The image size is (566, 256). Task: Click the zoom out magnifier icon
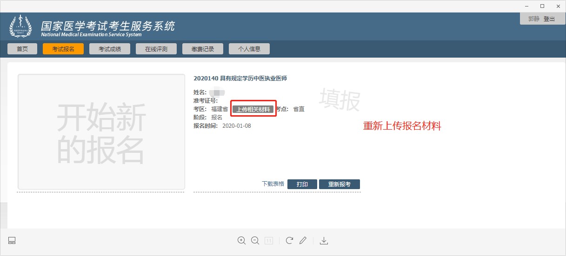pos(255,240)
